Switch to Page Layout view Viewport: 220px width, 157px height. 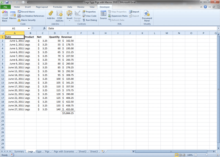click(180, 155)
